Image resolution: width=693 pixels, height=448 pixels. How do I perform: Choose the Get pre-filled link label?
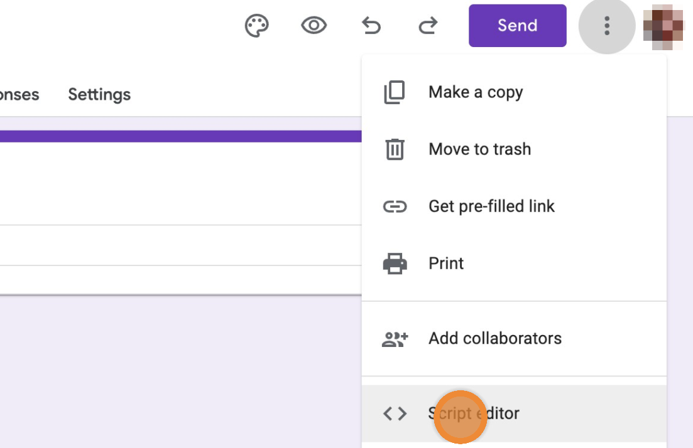[491, 206]
